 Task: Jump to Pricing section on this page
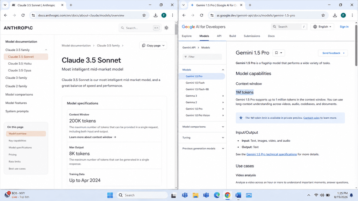click(13, 155)
